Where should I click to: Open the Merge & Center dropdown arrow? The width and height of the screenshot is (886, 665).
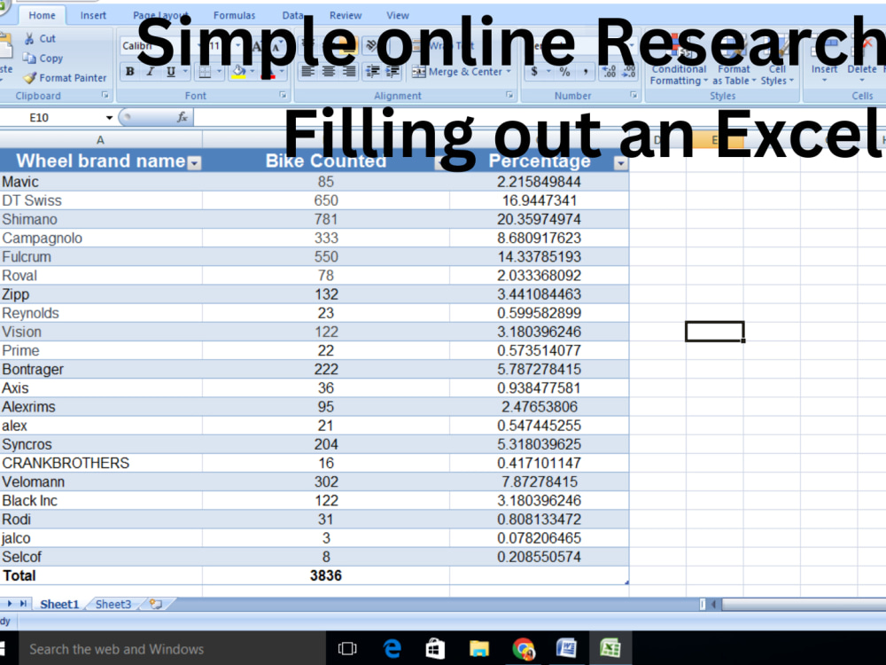tap(509, 72)
